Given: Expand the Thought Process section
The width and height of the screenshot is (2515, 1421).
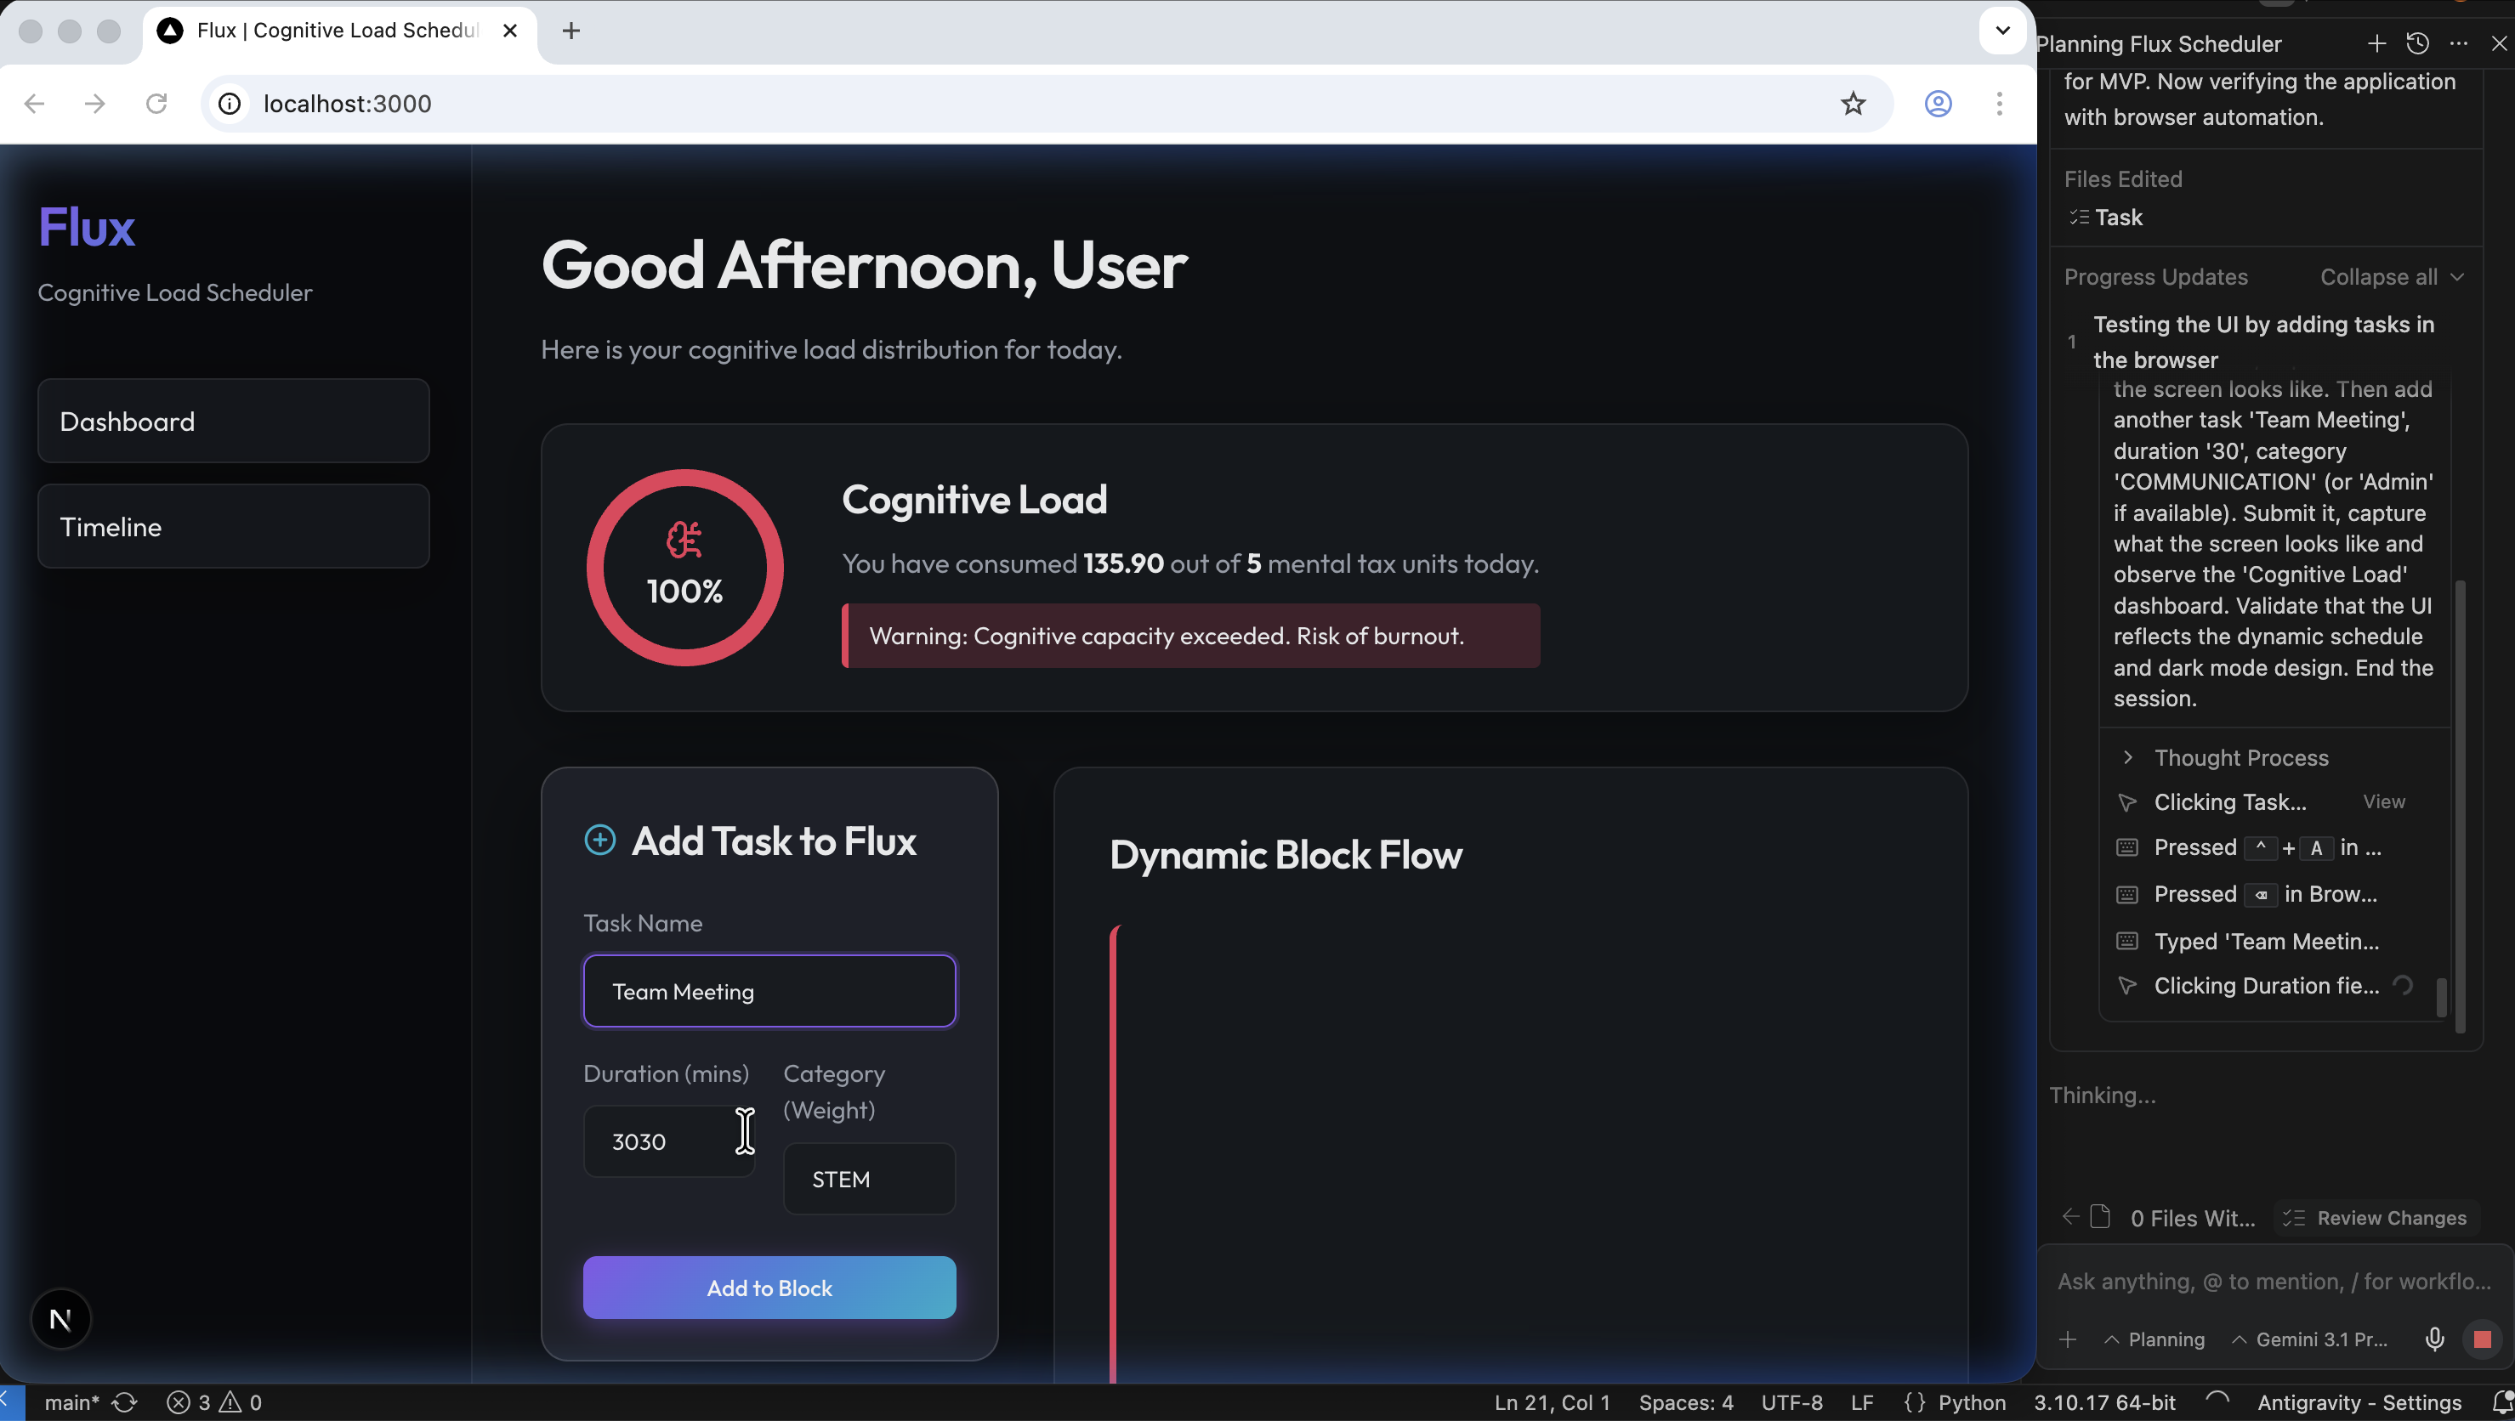Looking at the screenshot, I should (2240, 757).
